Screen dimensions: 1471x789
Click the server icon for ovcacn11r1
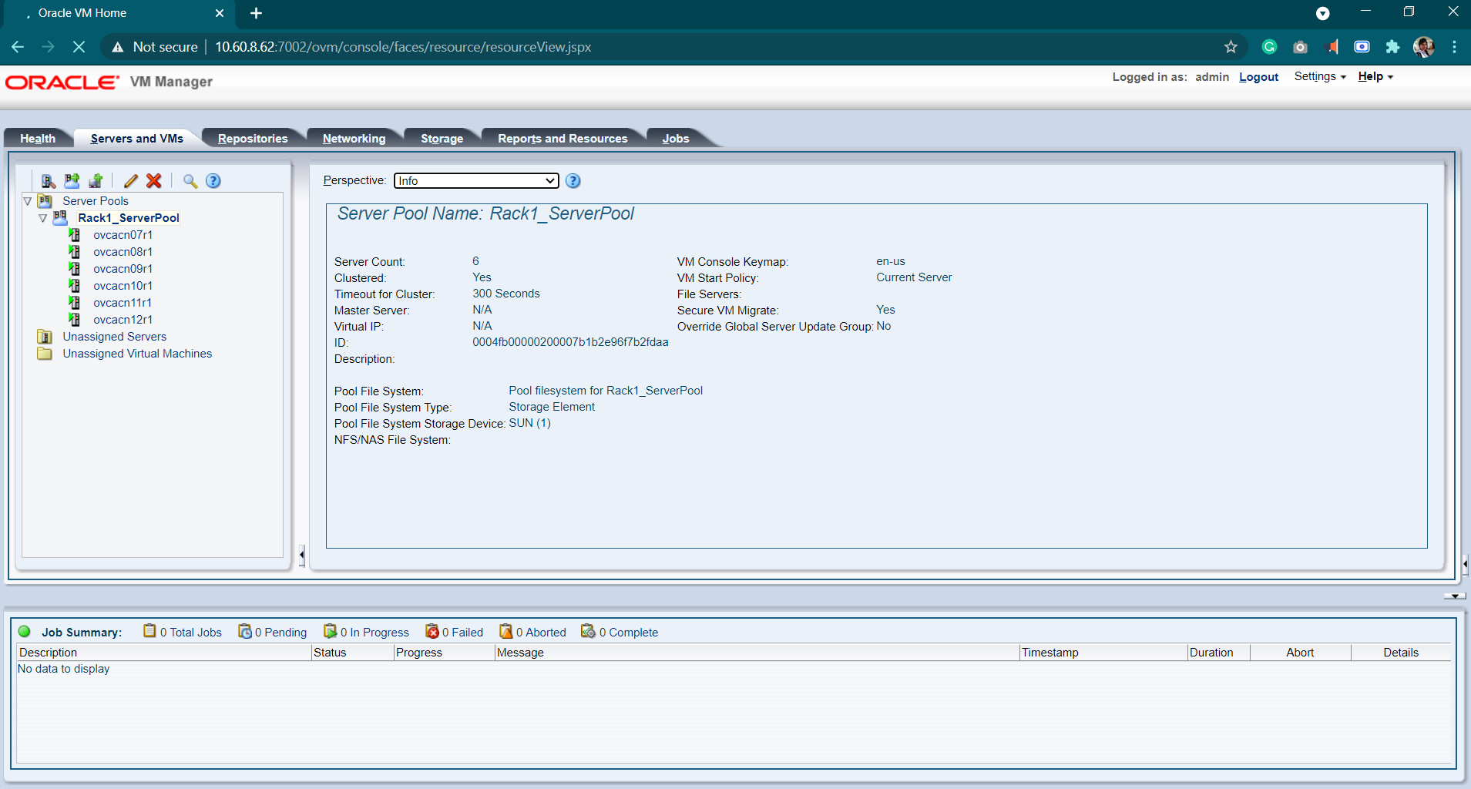(75, 303)
